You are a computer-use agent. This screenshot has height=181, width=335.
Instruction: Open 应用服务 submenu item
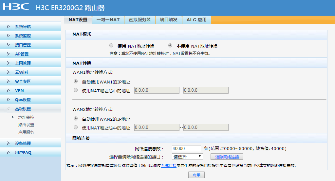[26, 132]
